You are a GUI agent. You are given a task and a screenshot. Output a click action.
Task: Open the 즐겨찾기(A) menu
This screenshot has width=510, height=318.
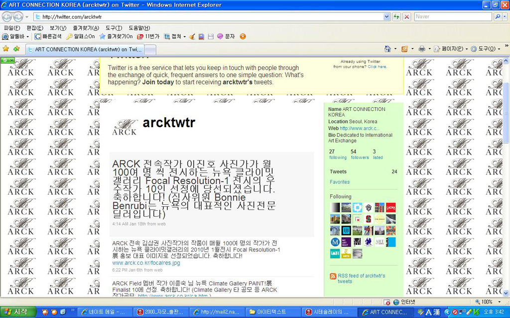point(86,28)
